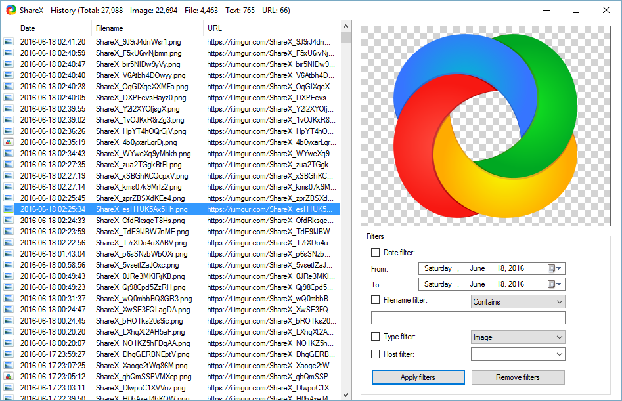The width and height of the screenshot is (622, 401).
Task: Click the file icon beside ShareX_OfdRksqeT8Hs.png
Action: point(9,221)
